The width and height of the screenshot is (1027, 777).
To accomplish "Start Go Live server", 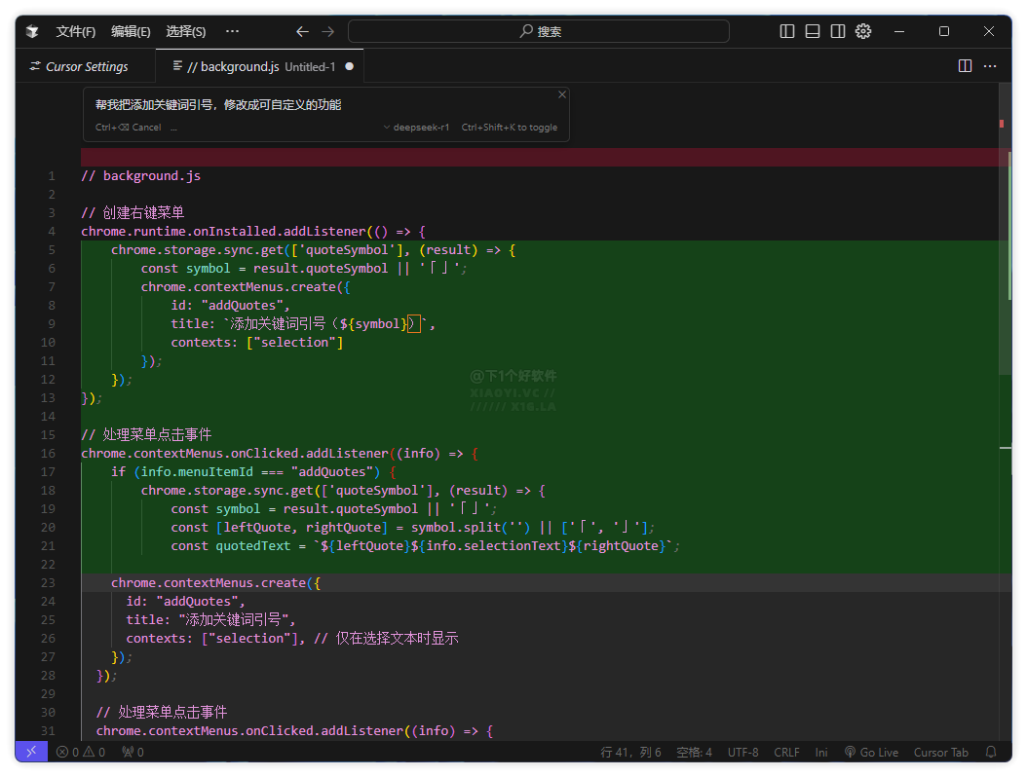I will pos(871,752).
